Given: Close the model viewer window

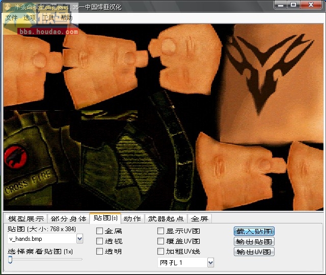Looking at the screenshot, I should point(311,5).
